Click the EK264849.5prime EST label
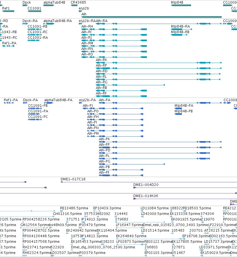Screen dimensions: 237x257 131,236
